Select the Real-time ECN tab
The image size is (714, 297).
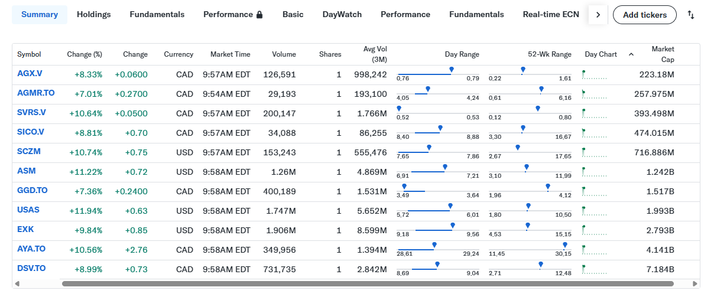pos(550,15)
